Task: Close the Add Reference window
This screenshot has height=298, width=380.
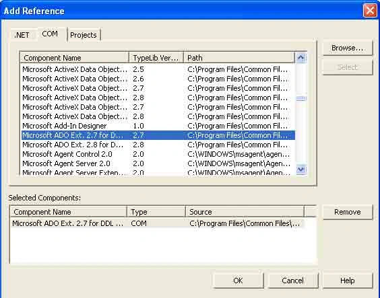Action: click(x=370, y=11)
